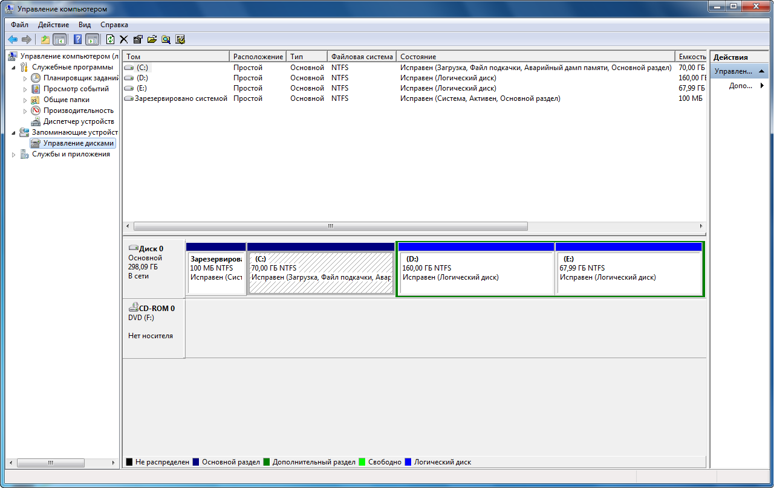Image resolution: width=774 pixels, height=488 pixels.
Task: Toggle the console tree show/hide icon
Action: point(59,39)
